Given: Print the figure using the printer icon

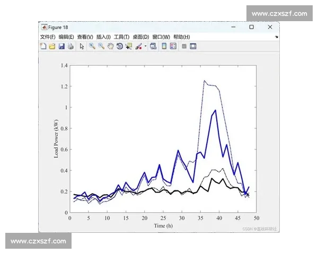Looking at the screenshot, I should pos(70,46).
